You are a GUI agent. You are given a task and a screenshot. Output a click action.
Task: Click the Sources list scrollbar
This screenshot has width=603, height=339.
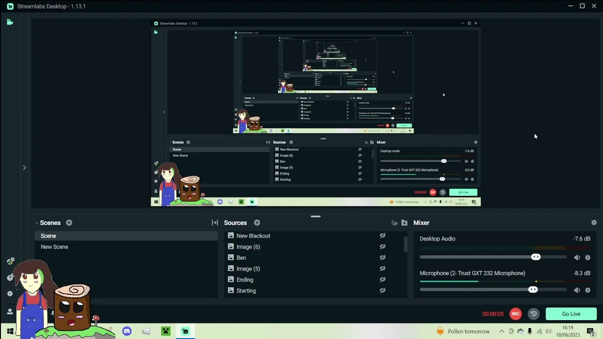click(406, 244)
